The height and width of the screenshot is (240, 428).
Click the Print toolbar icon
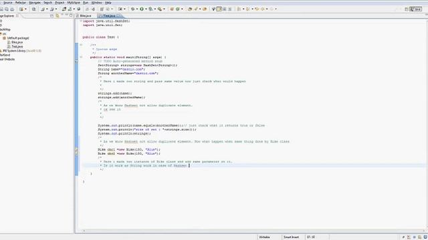12,9
